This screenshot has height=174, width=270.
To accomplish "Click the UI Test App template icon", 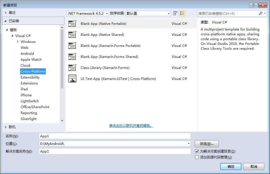I will tap(72, 79).
